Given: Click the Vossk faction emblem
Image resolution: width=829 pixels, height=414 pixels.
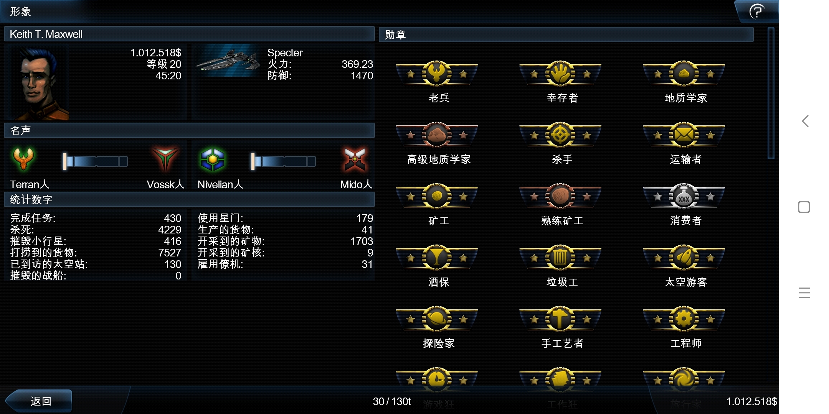Looking at the screenshot, I should pyautogui.click(x=165, y=159).
